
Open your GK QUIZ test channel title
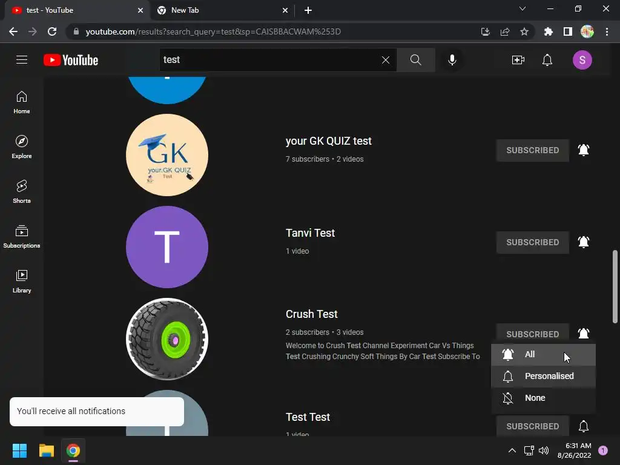pyautogui.click(x=329, y=141)
